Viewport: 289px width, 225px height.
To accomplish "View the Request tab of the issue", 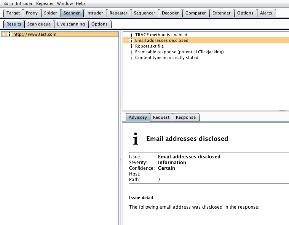I will point(161,117).
